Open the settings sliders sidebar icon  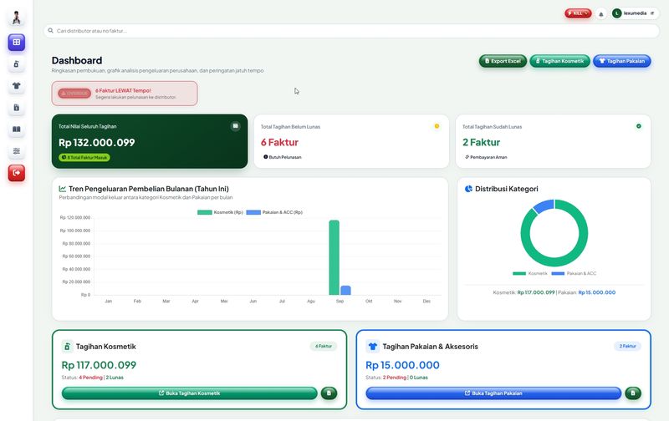(16, 151)
